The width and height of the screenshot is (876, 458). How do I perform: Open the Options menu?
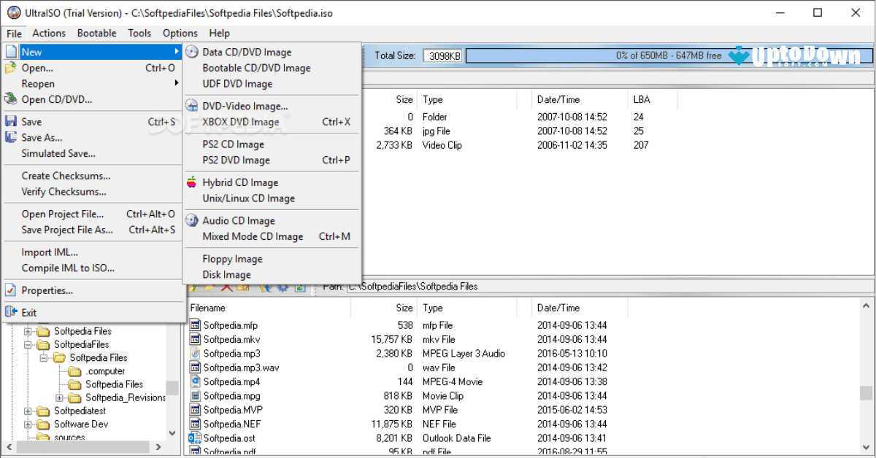(180, 33)
